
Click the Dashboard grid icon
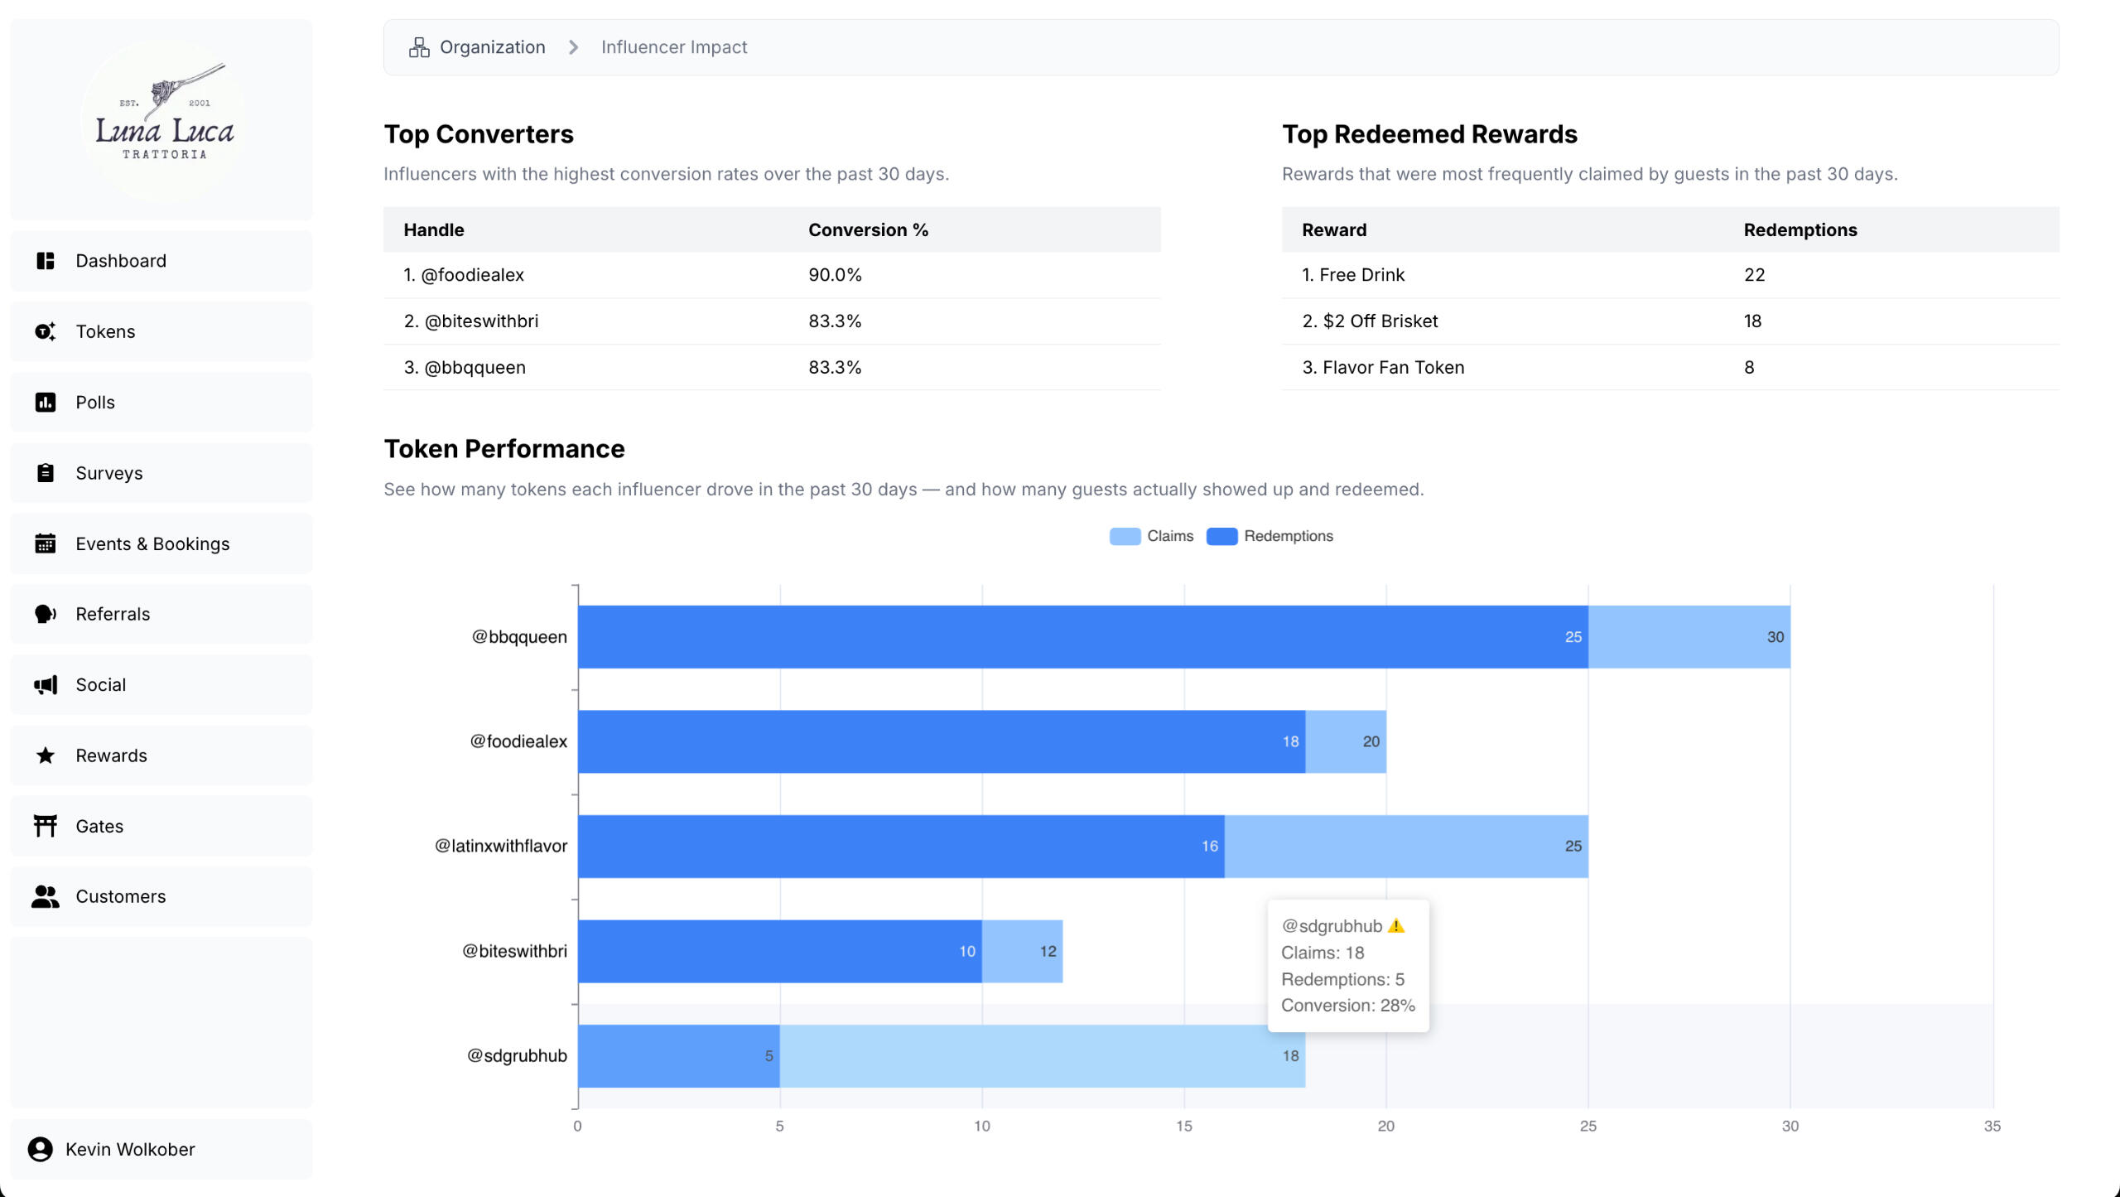click(x=46, y=261)
